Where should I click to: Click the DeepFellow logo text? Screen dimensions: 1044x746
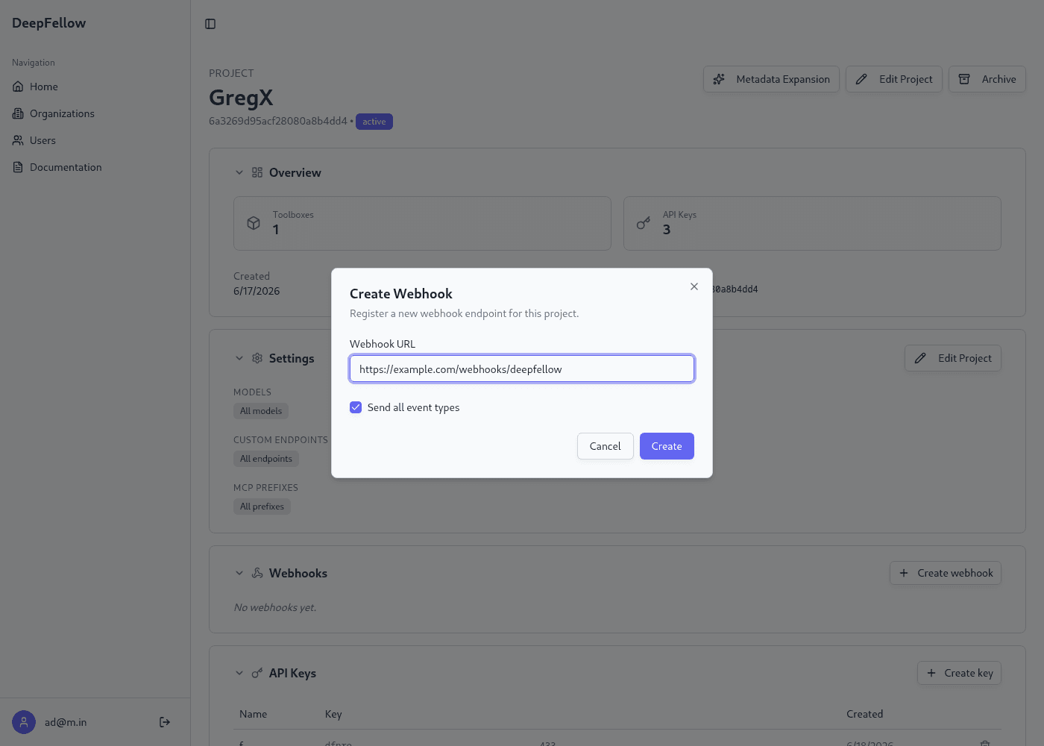[x=49, y=23]
